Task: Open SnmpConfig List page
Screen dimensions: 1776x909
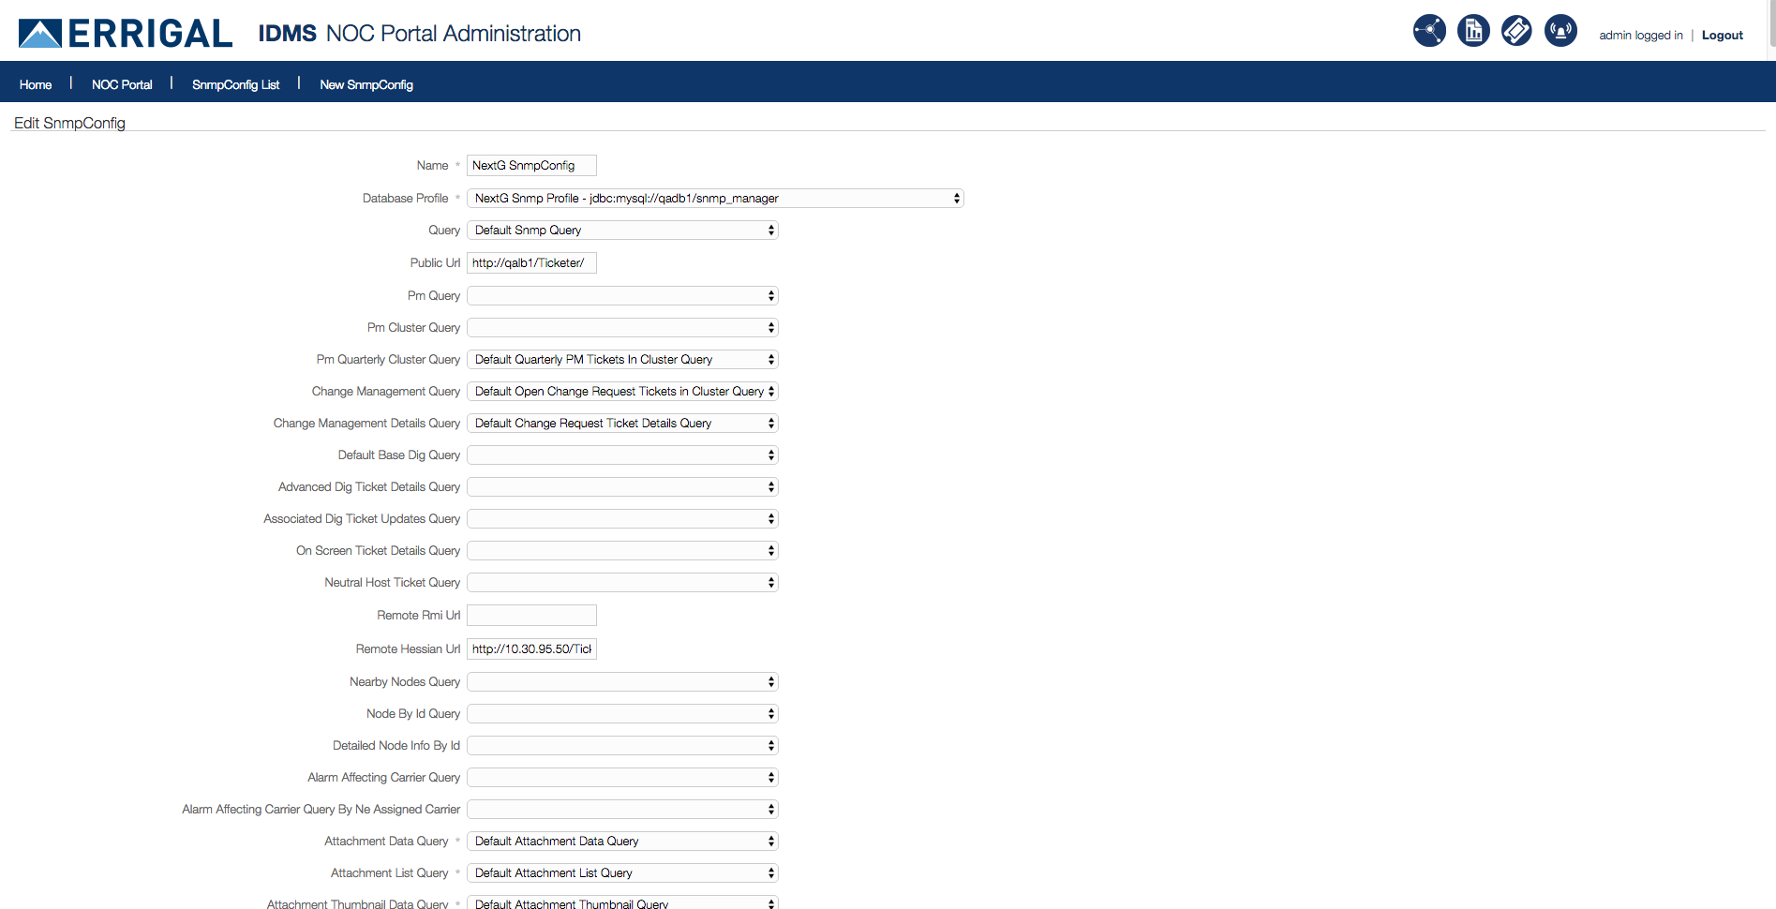Action: tap(235, 84)
